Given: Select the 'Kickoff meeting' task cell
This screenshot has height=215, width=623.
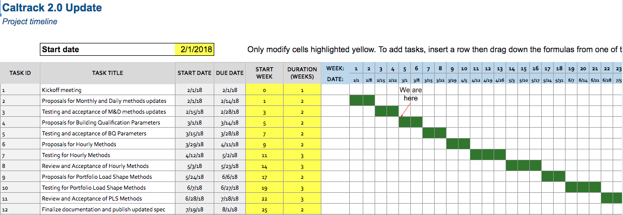Looking at the screenshot, I should 108,90.
